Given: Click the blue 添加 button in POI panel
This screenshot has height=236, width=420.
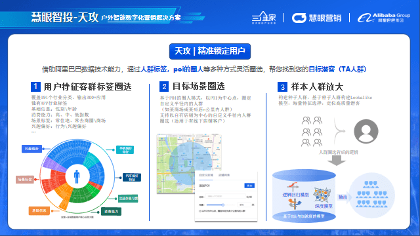Looking at the screenshot, I should tap(249, 186).
